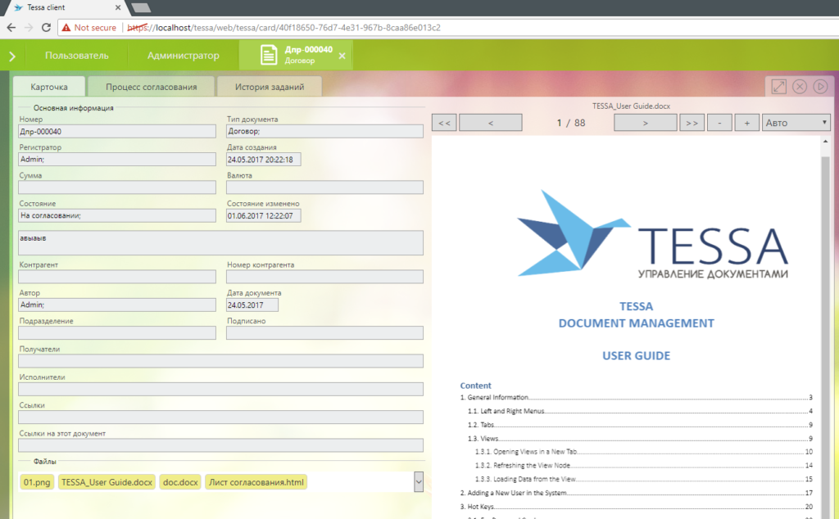The height and width of the screenshot is (519, 839).
Task: Reload the page with browser refresh icon
Action: 46,27
